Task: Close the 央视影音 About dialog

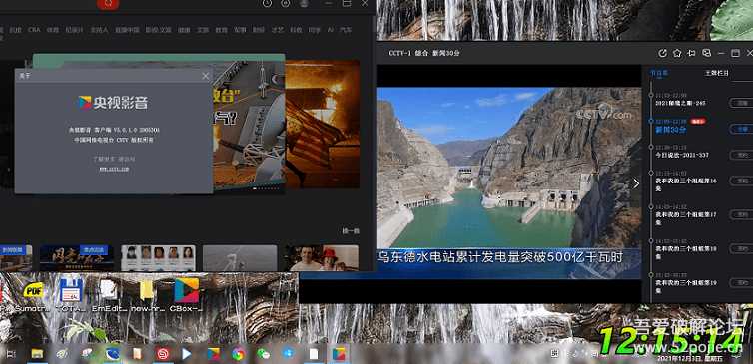Action: (x=206, y=76)
